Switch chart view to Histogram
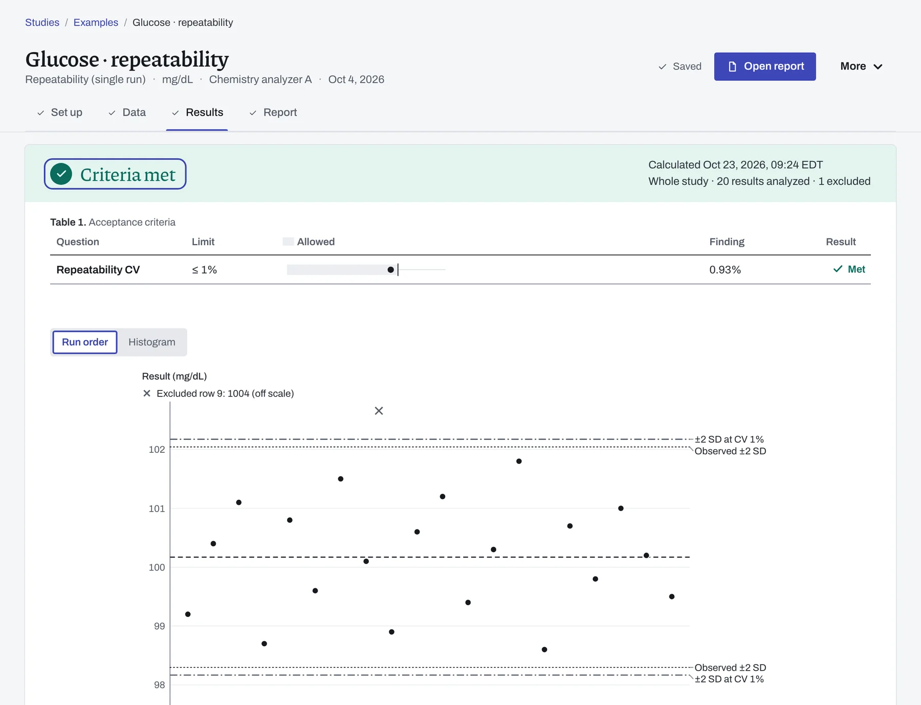Image resolution: width=921 pixels, height=705 pixels. point(151,342)
